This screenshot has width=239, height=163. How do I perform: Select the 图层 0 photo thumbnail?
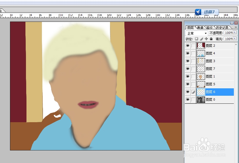(x=201, y=100)
